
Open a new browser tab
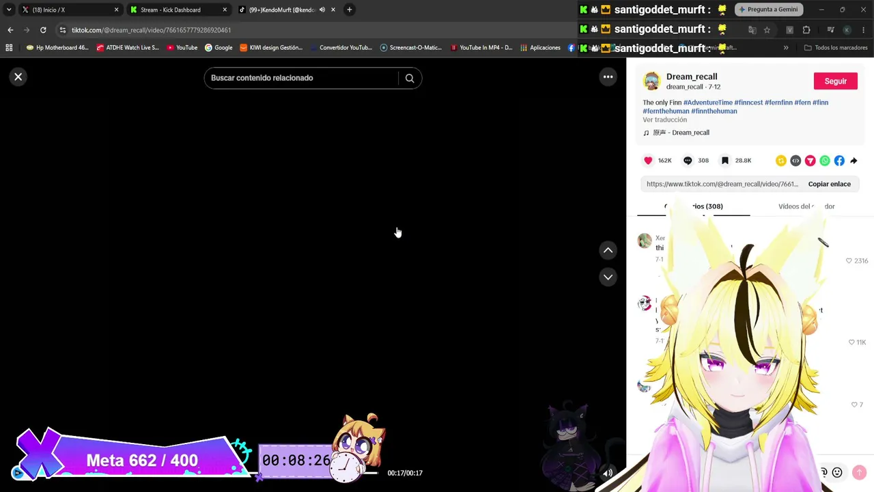(349, 10)
